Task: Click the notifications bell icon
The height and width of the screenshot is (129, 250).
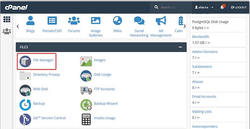Action: point(222,7)
